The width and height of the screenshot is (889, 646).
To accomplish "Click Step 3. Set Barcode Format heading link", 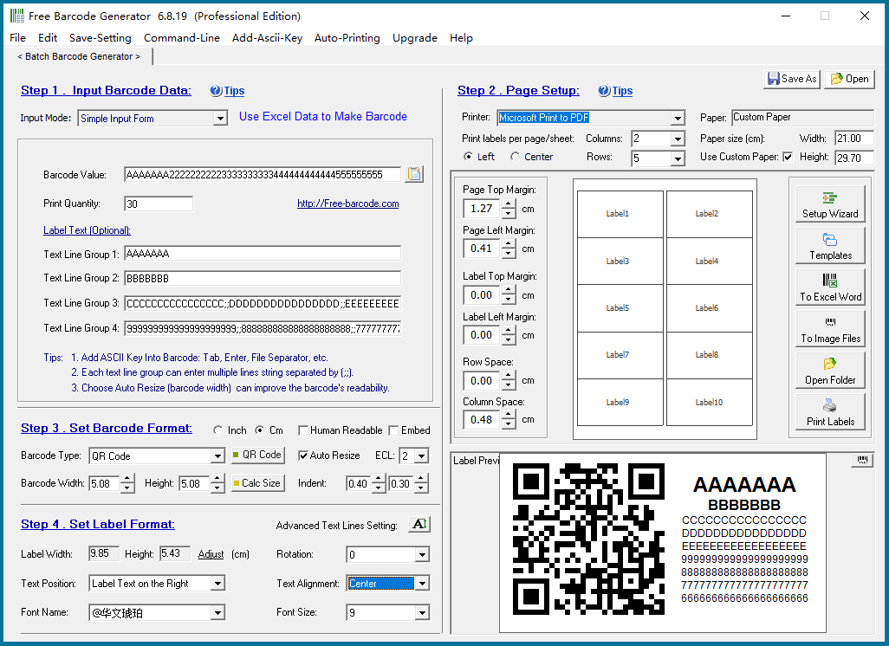I will tap(107, 428).
